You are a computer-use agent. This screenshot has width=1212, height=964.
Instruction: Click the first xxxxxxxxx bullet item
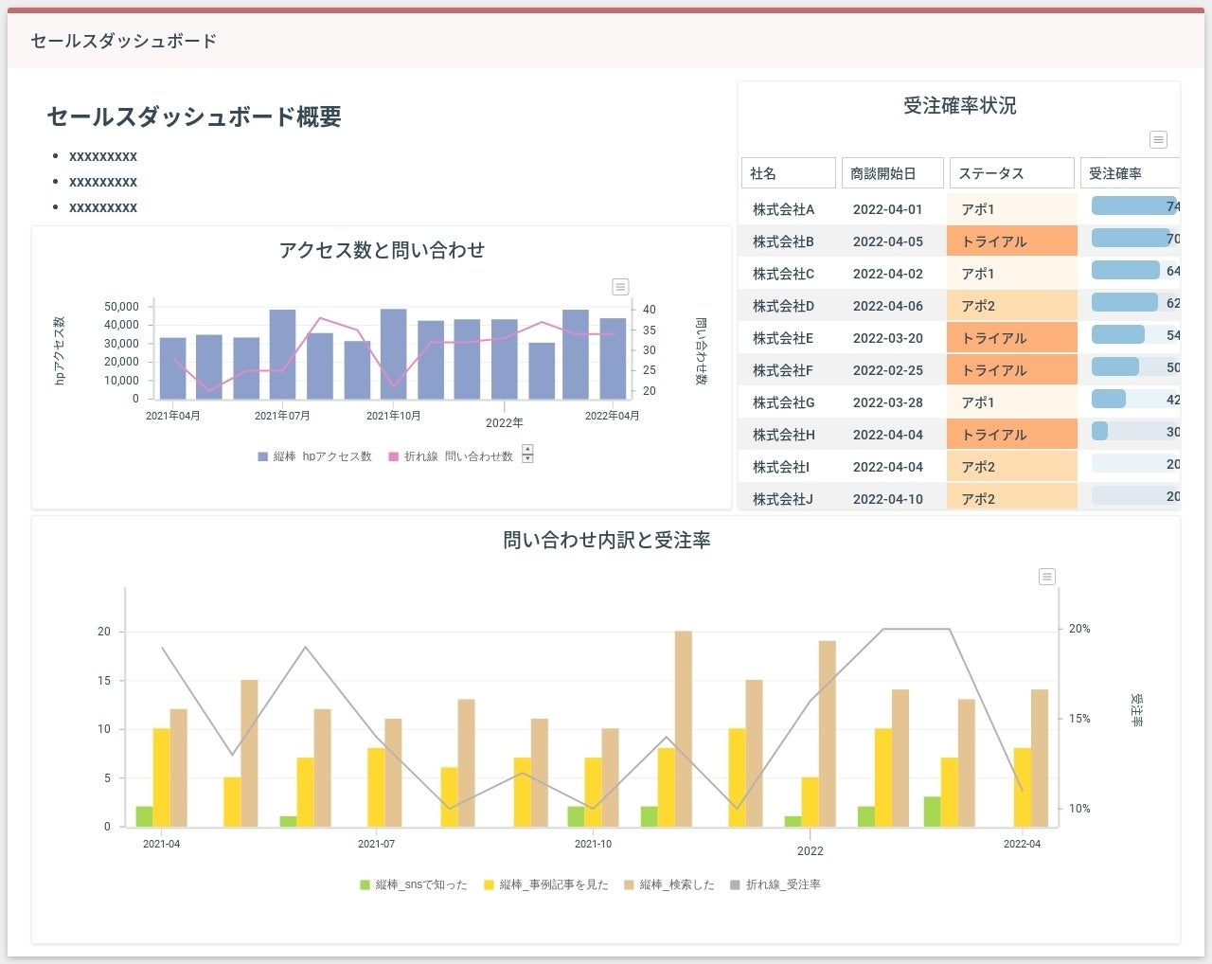pos(104,156)
